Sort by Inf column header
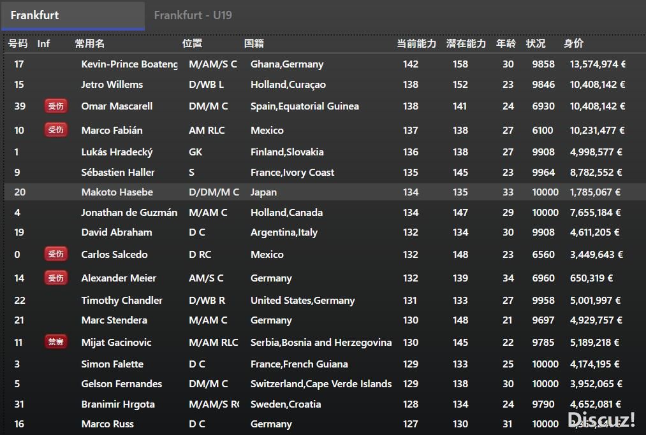The image size is (646, 435). 43,43
